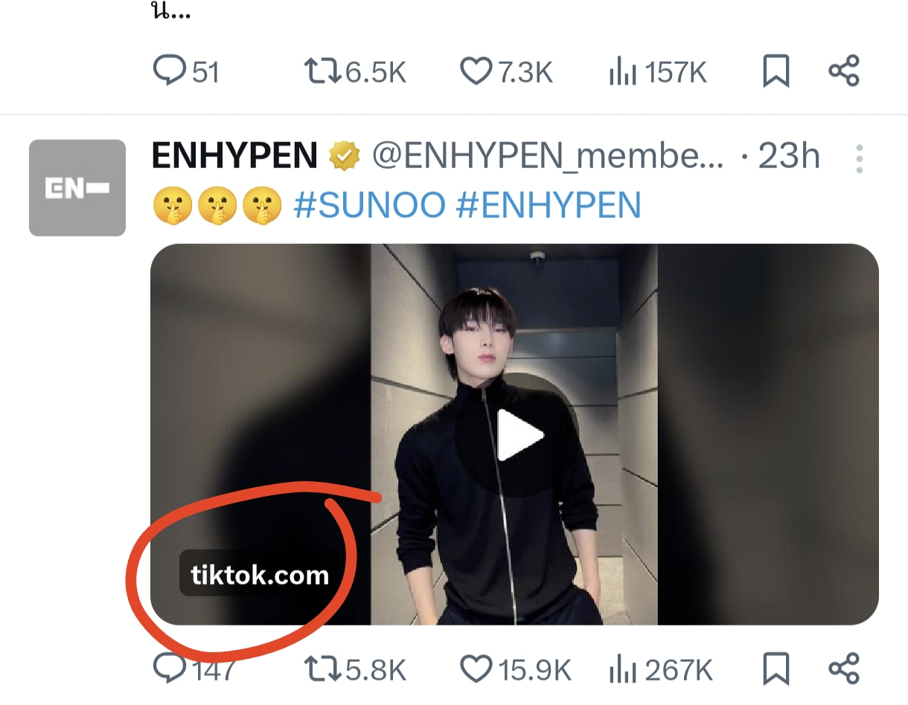908x705 pixels.
Task: Share the top tweet
Action: pos(844,72)
